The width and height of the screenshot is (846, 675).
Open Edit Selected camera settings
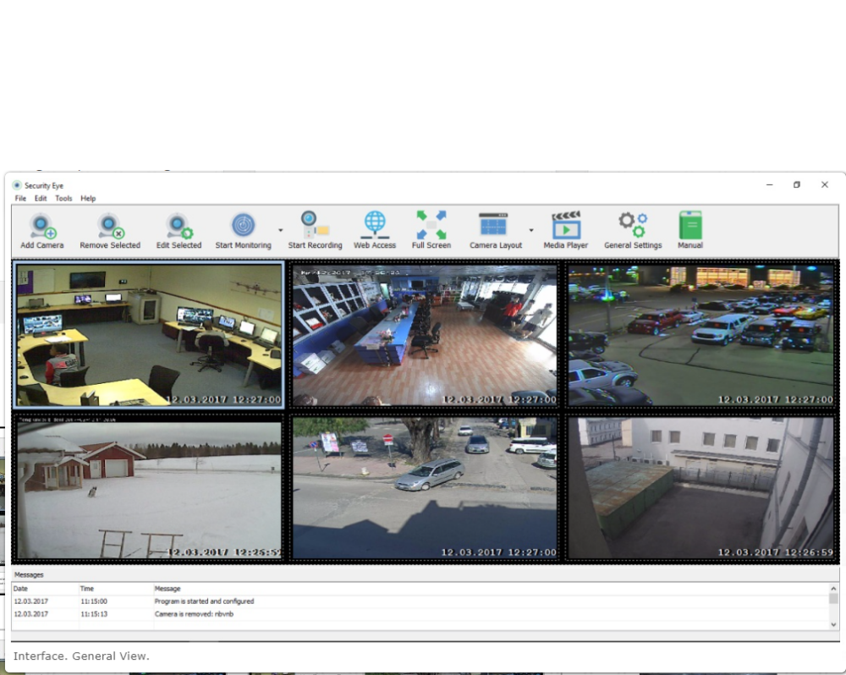(x=179, y=226)
